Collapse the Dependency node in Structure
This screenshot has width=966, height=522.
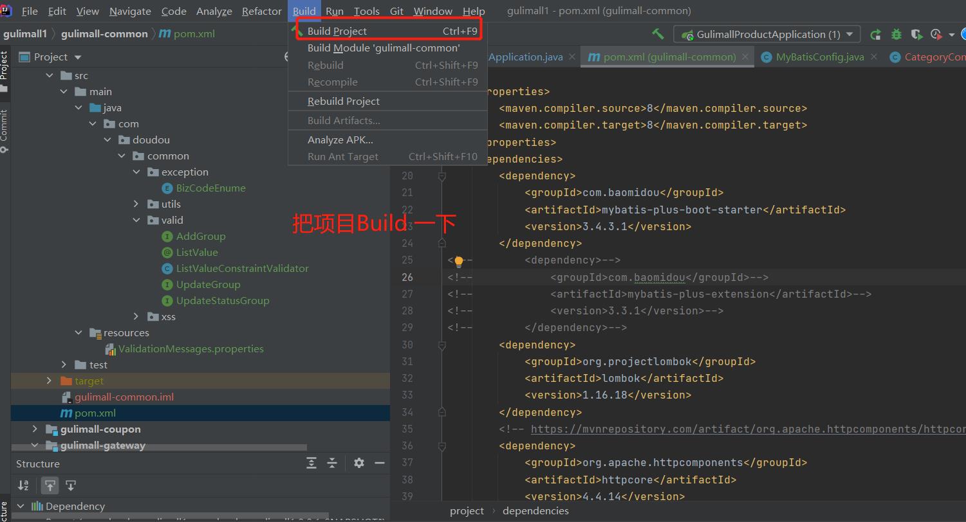tap(21, 506)
